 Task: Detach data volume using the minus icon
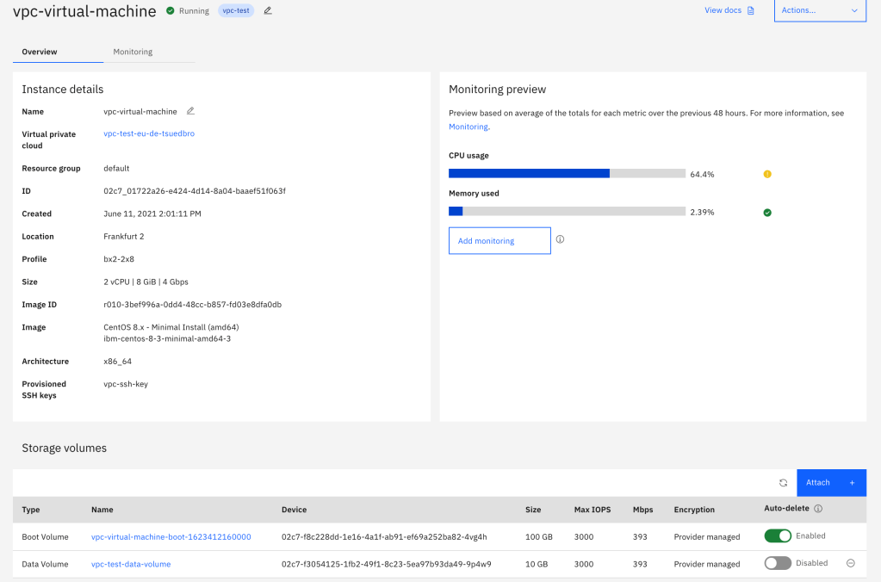point(850,563)
